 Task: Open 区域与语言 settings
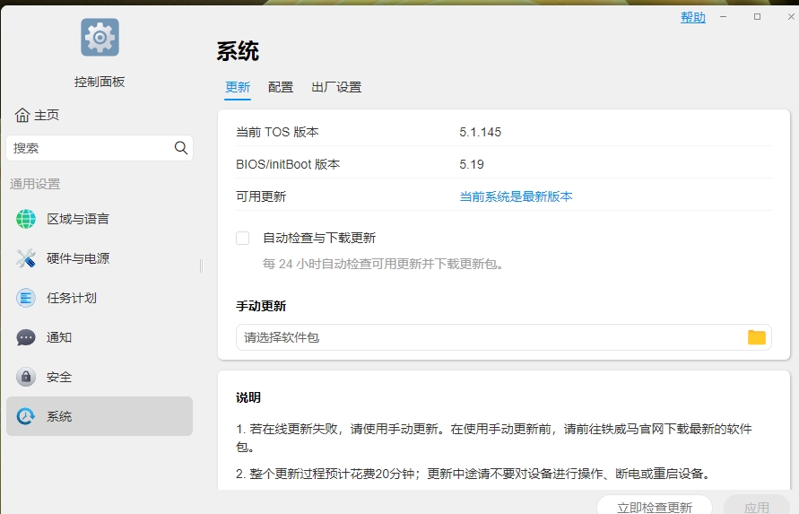coord(100,219)
